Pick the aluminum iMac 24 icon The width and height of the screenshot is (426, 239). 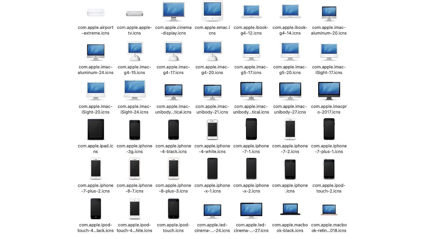[x=96, y=52]
